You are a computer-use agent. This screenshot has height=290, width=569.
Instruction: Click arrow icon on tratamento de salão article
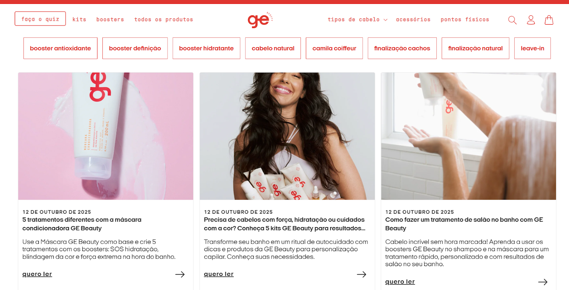pos(543,282)
